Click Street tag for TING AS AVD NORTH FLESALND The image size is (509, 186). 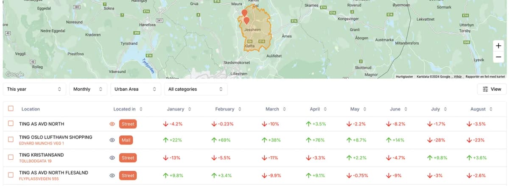tap(128, 175)
